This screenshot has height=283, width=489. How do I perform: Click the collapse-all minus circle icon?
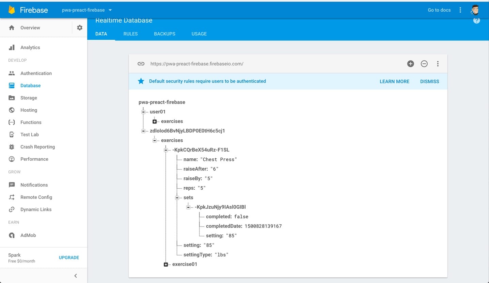click(424, 64)
